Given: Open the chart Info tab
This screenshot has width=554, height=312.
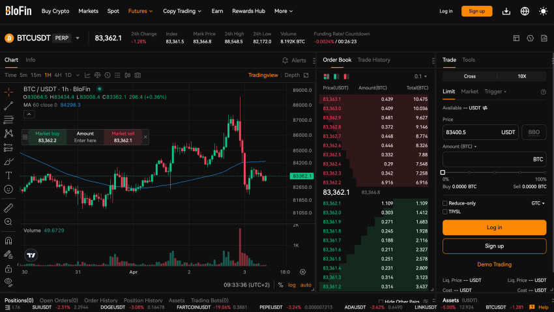Looking at the screenshot, I should (x=31, y=60).
